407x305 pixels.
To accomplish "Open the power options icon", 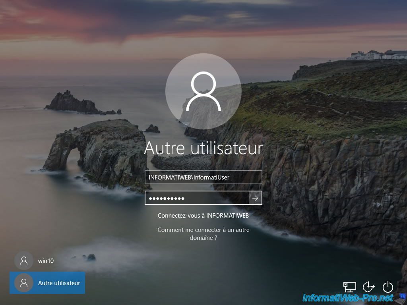I will click(388, 287).
